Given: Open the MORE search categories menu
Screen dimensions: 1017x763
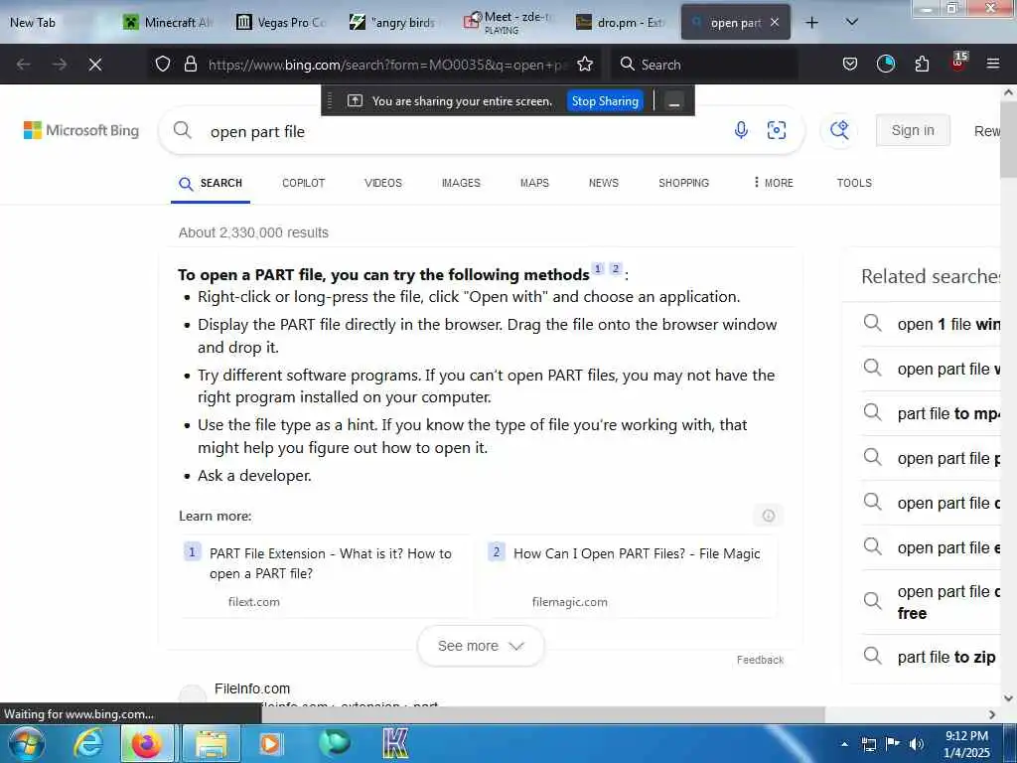Looking at the screenshot, I should coord(773,183).
